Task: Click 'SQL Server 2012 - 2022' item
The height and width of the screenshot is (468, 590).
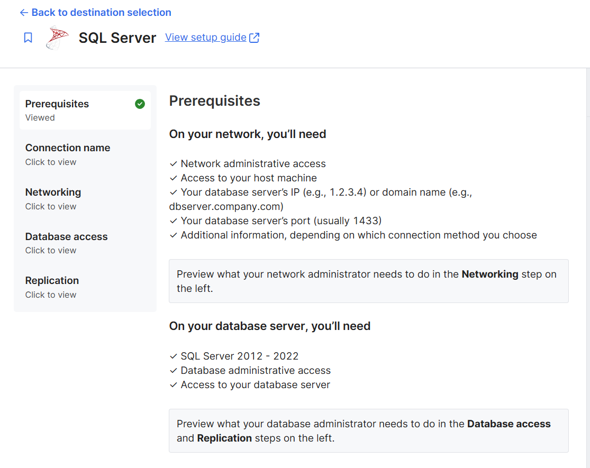Action: pos(234,356)
